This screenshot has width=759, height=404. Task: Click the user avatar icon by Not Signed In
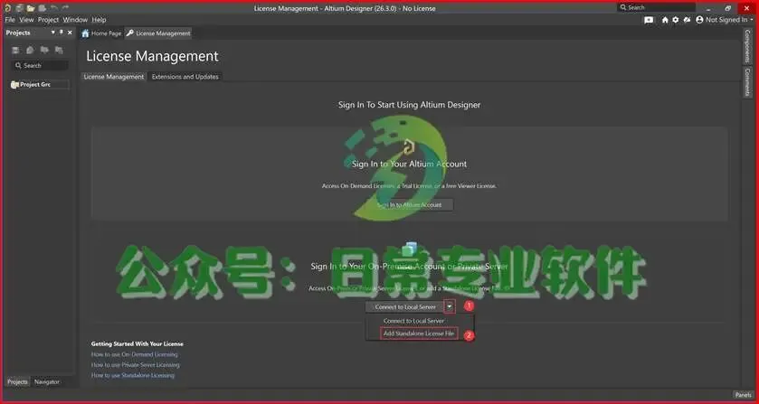point(699,20)
